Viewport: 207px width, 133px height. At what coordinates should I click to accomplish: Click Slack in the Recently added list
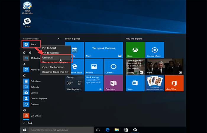(x=31, y=44)
